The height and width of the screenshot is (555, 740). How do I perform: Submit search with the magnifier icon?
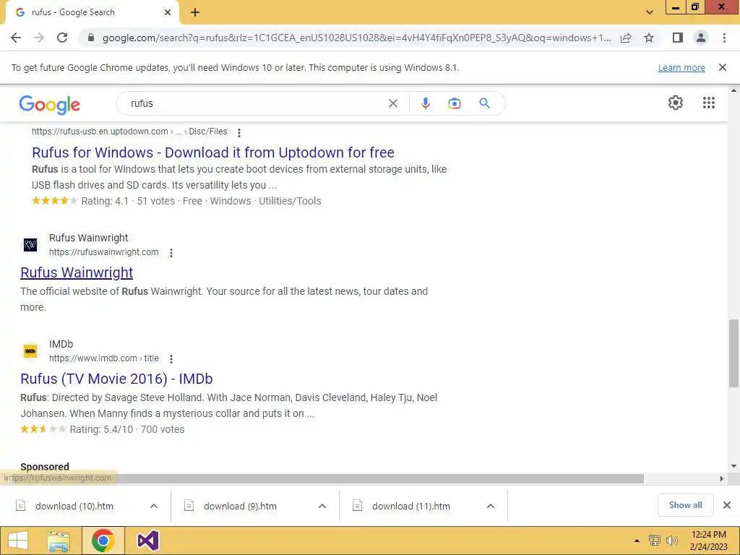click(484, 103)
